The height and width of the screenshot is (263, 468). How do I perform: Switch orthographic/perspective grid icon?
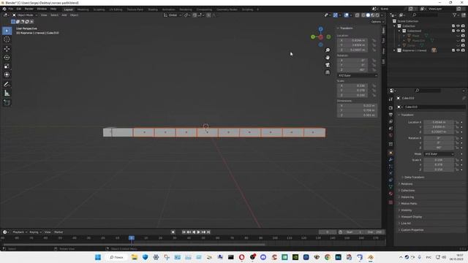328,72
